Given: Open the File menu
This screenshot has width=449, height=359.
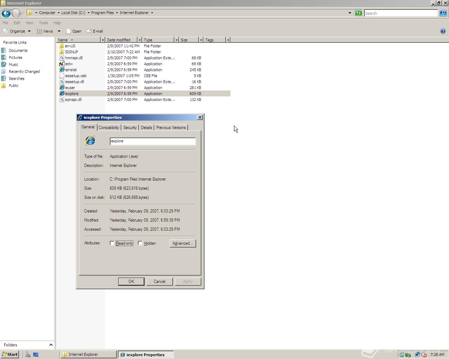Looking at the screenshot, I should pos(5,23).
